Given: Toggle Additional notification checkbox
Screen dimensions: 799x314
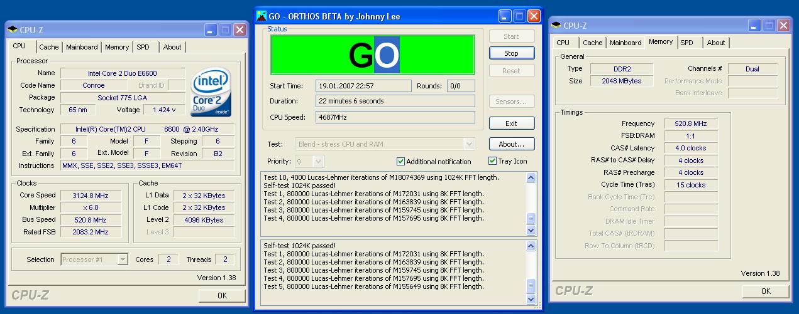Looking at the screenshot, I should tap(401, 161).
